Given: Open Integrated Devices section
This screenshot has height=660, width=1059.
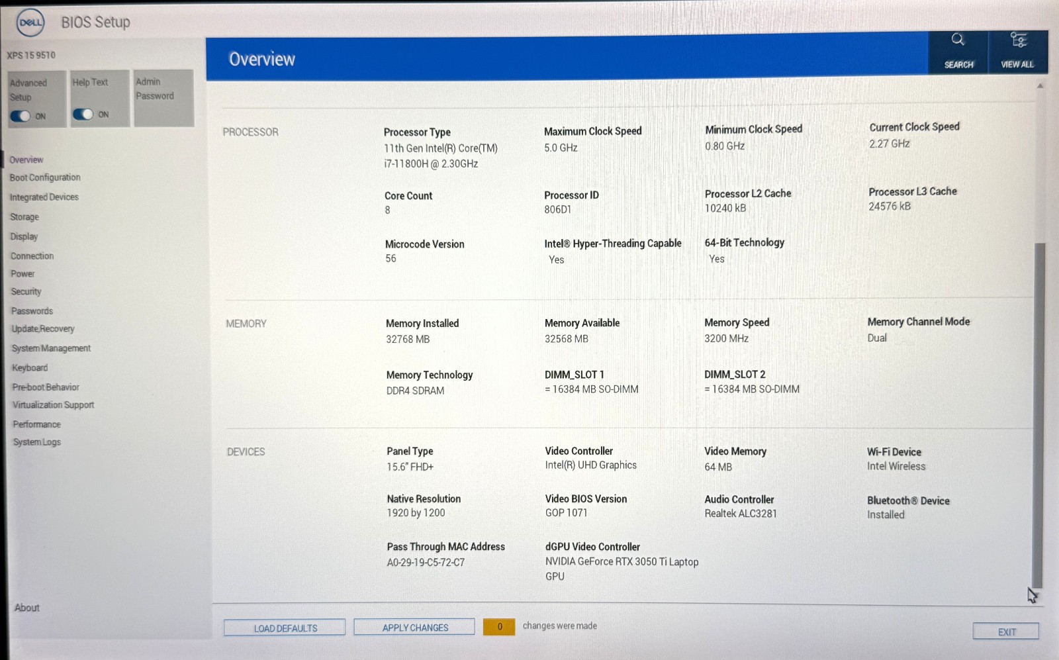Looking at the screenshot, I should pos(44,197).
